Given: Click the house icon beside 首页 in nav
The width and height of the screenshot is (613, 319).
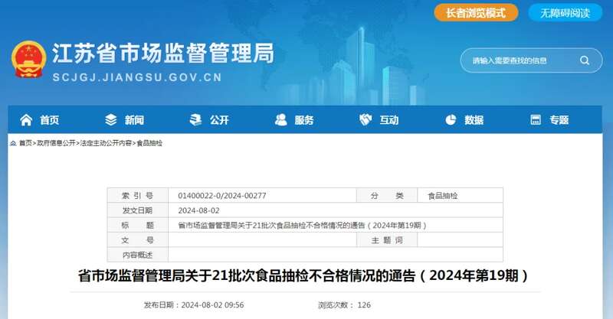Looking at the screenshot, I should 26,120.
